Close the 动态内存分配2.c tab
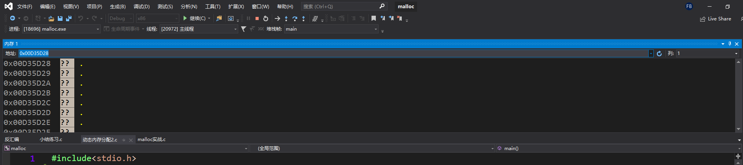The image size is (743, 165). coord(131,140)
